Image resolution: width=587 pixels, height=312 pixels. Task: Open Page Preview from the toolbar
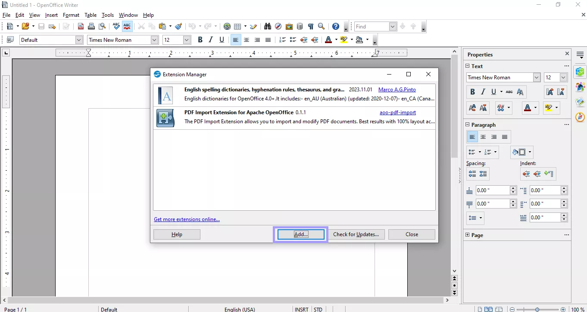click(x=103, y=26)
